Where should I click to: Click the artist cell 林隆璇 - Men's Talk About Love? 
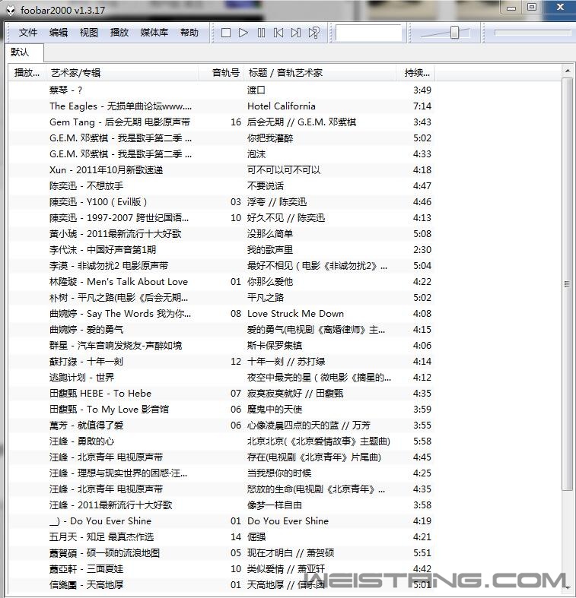(119, 282)
